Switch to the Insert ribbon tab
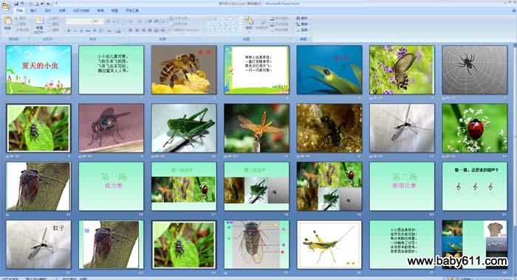517x280 pixels. tap(33, 10)
